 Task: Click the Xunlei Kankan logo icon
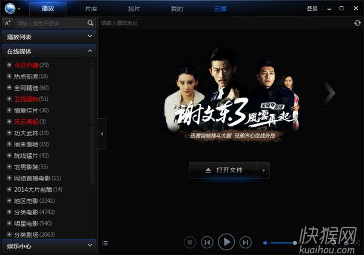10,8
